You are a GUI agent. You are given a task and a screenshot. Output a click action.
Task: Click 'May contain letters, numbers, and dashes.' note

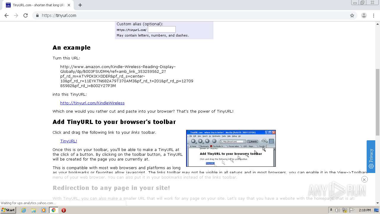[153, 35]
